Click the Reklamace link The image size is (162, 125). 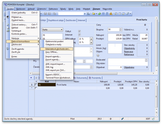[129, 55]
